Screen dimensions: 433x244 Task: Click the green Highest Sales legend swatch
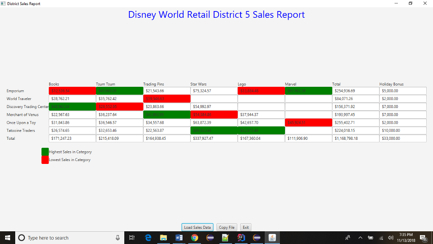pyautogui.click(x=45, y=152)
